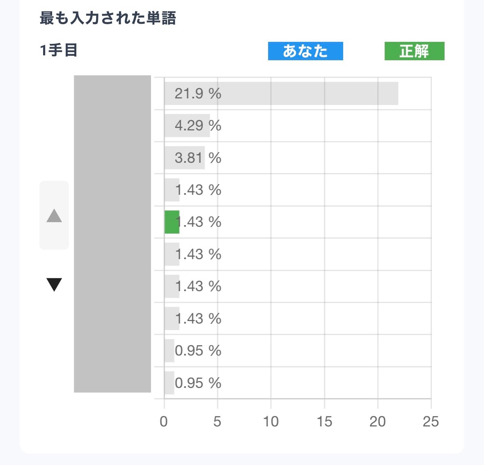Click the 4.29 % bar
Screen dimensions: 484x465
(x=187, y=125)
